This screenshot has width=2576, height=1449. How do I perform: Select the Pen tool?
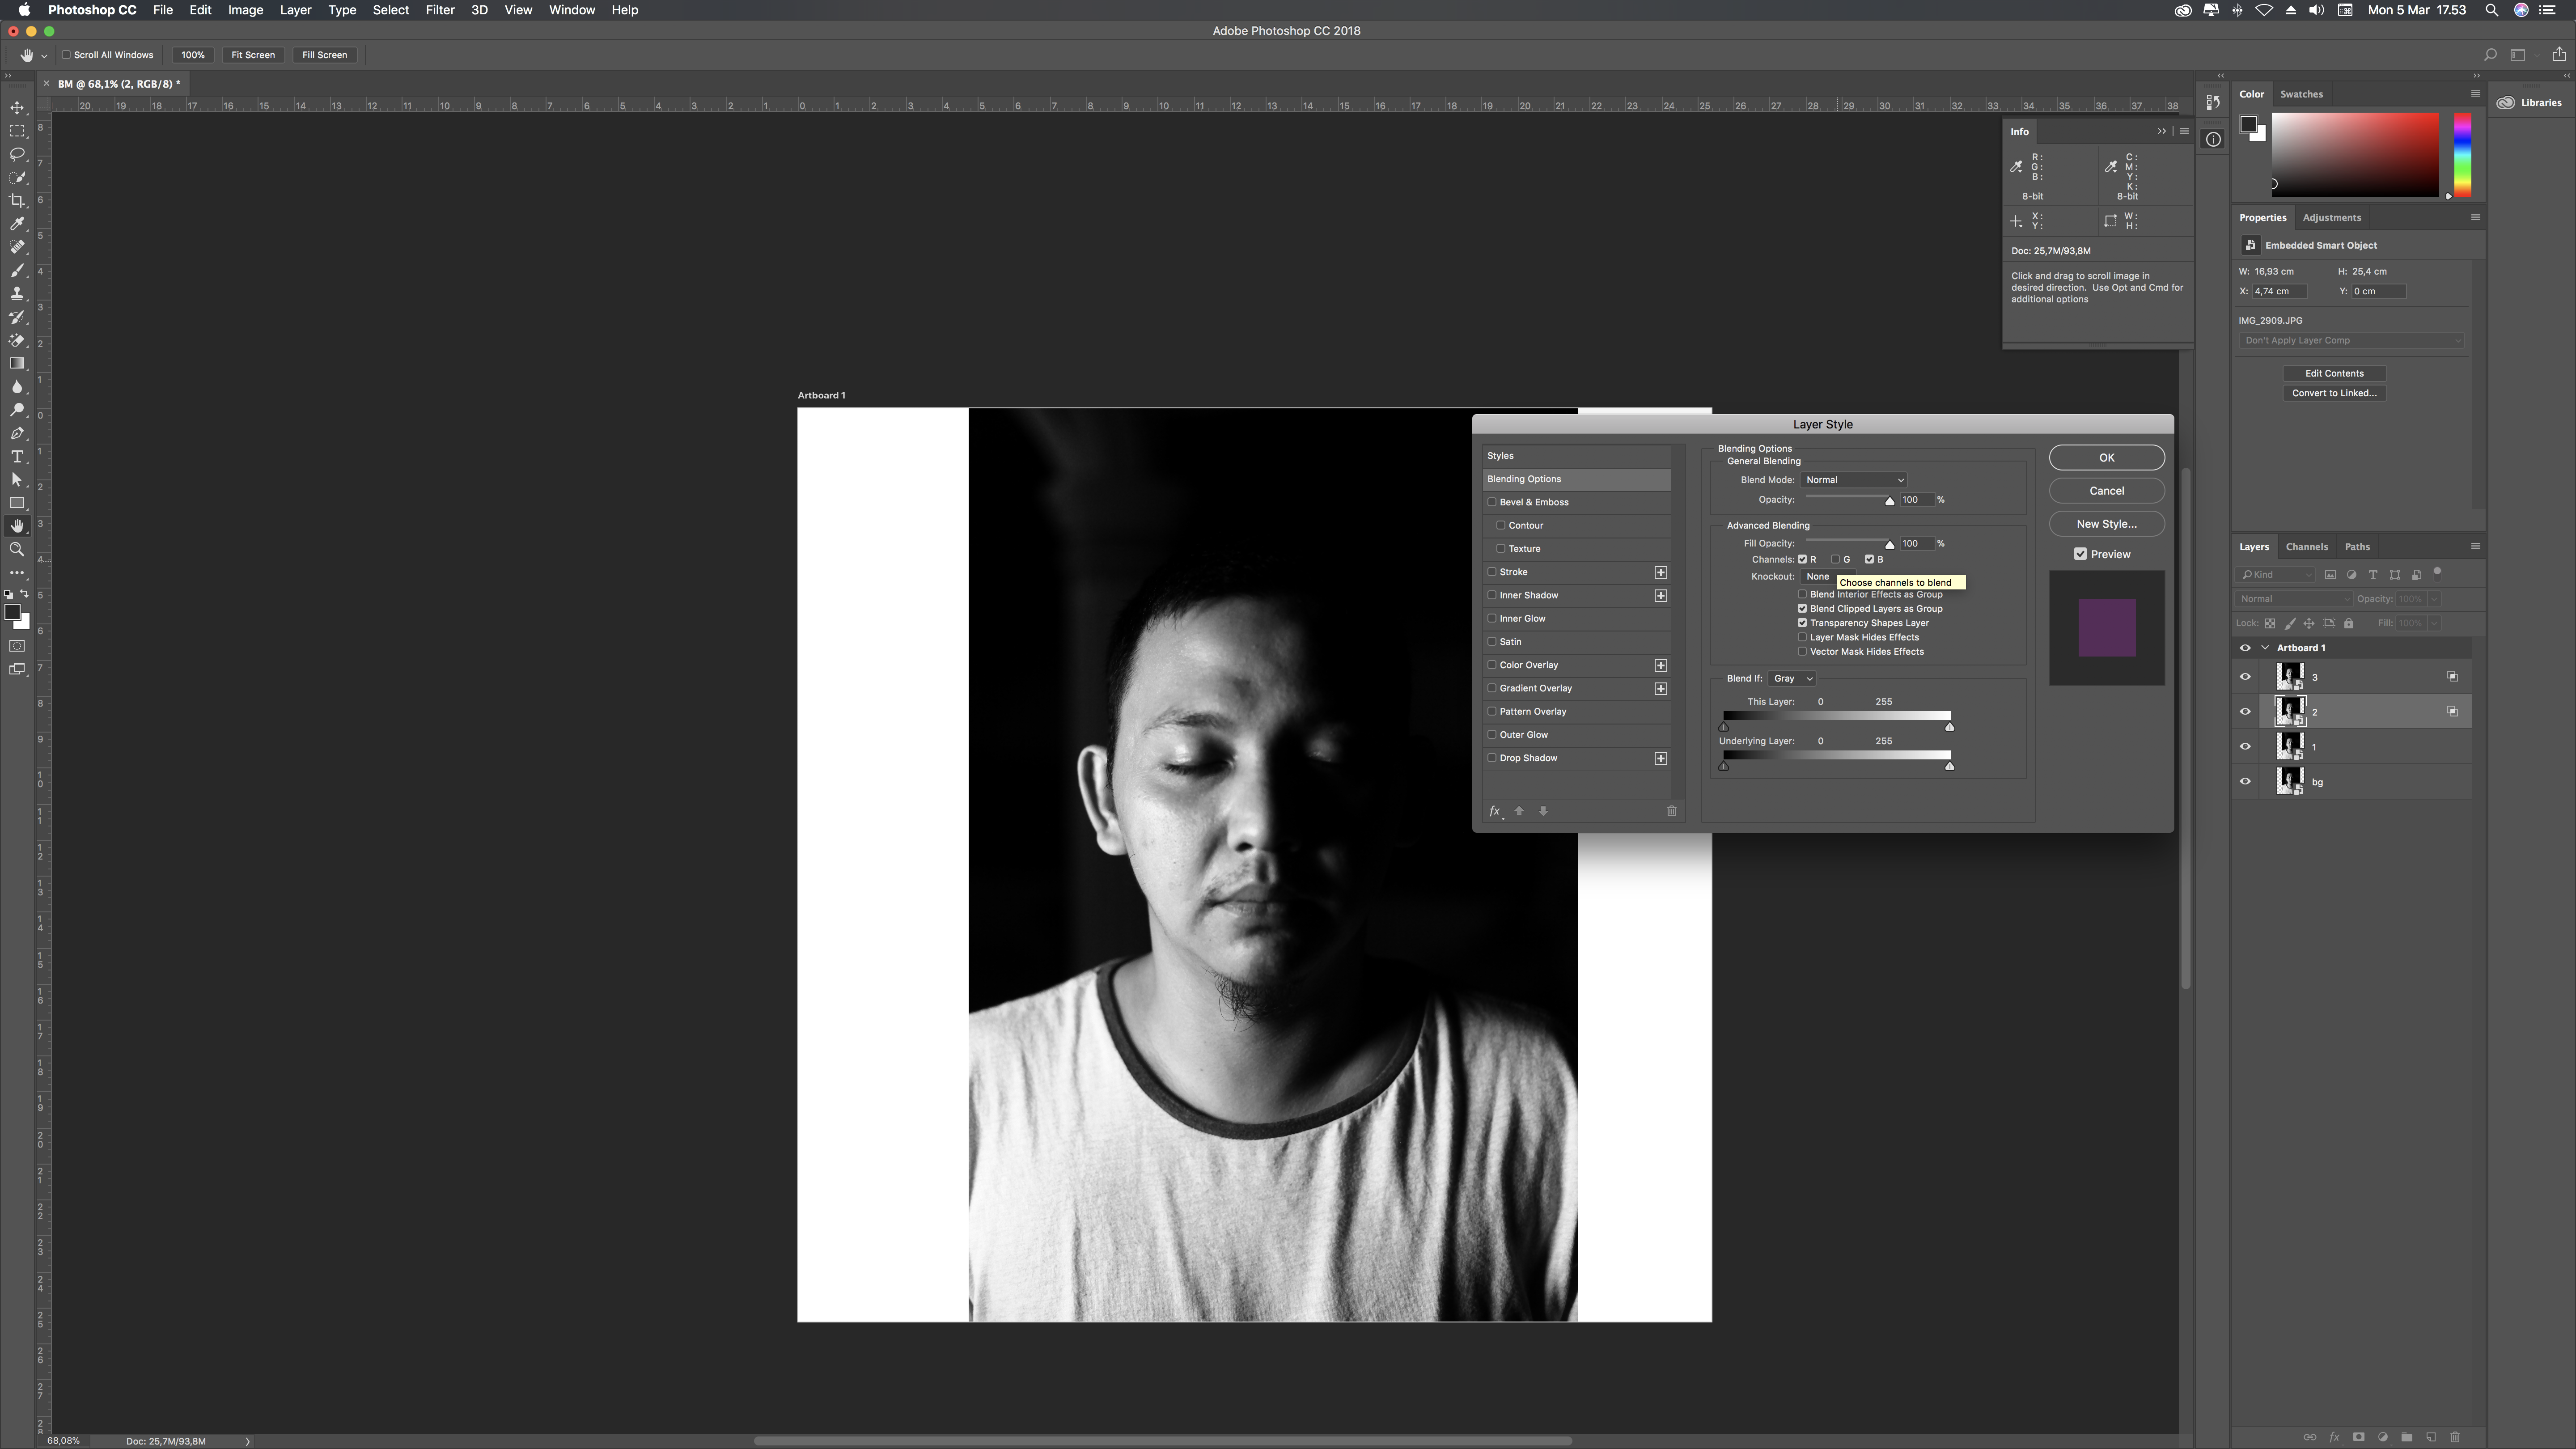point(17,433)
